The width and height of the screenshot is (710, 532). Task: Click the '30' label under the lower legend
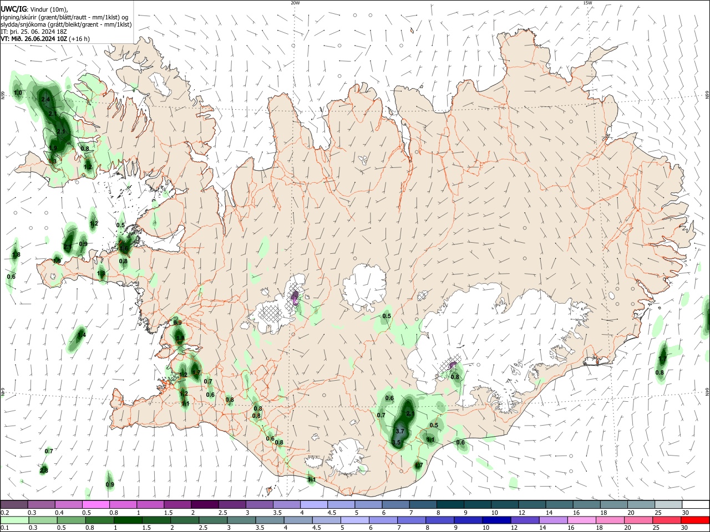[x=684, y=528]
